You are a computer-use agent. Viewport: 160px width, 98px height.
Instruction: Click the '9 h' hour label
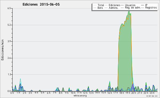click(67, 93)
